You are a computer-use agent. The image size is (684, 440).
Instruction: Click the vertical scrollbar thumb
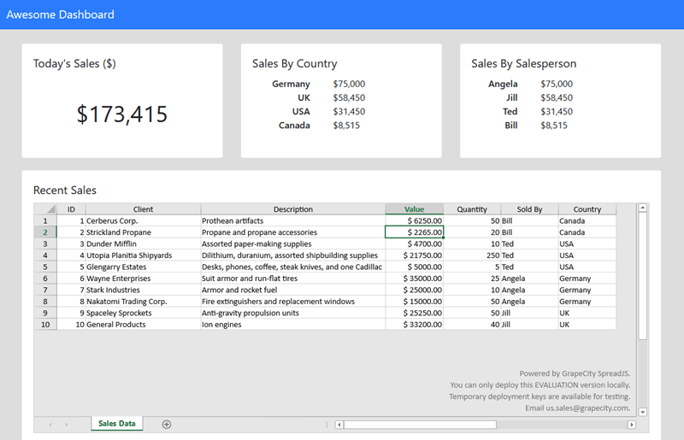[643, 276]
